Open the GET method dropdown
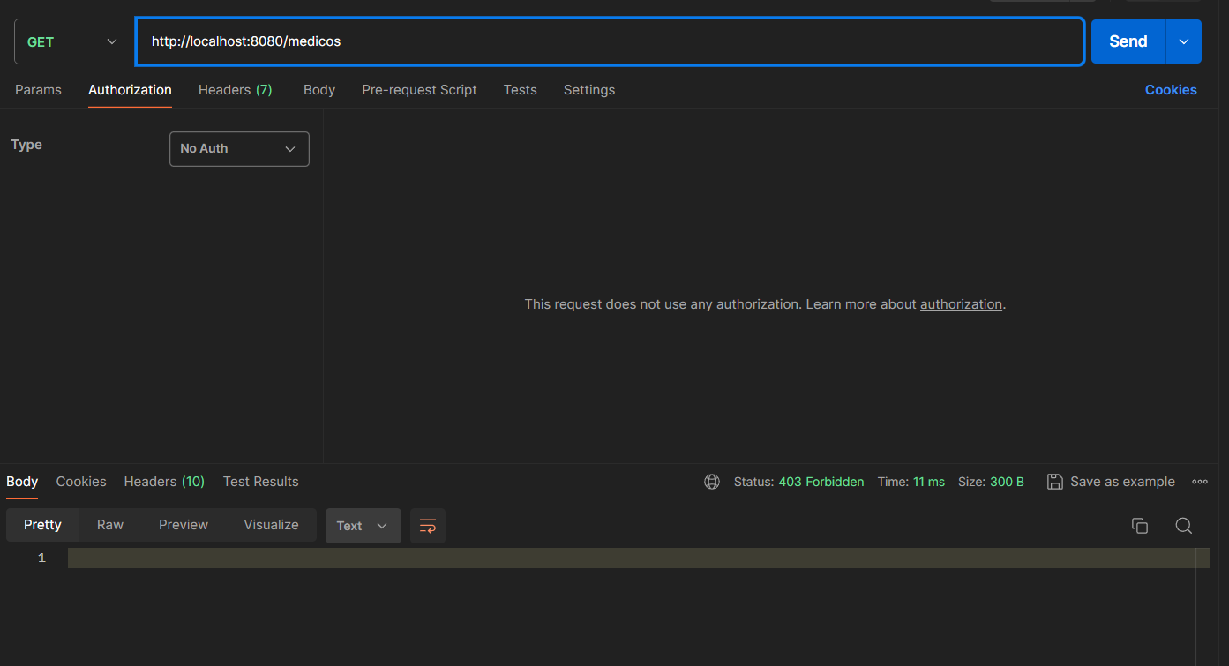Screen dimensions: 1229x666 [74, 41]
